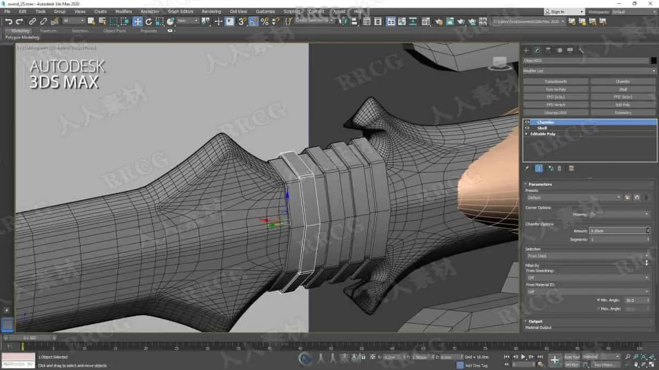Expand the Editable Poly stack entry
This screenshot has width=659, height=370.
[527, 134]
